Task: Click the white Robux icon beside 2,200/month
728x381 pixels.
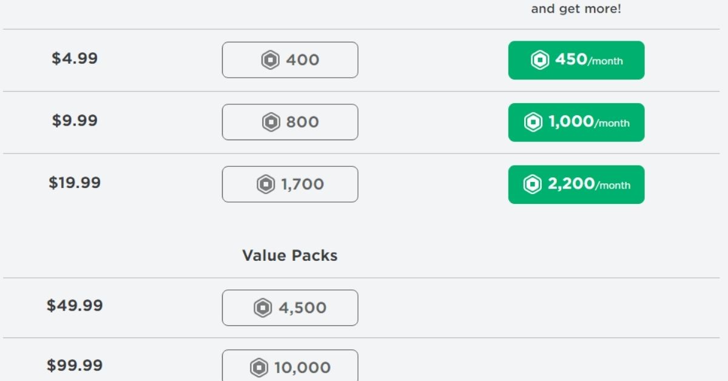Action: (532, 184)
